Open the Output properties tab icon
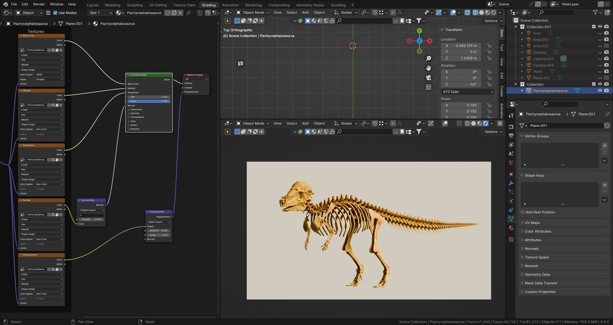Viewport: 613px width, 325px height. 511,136
